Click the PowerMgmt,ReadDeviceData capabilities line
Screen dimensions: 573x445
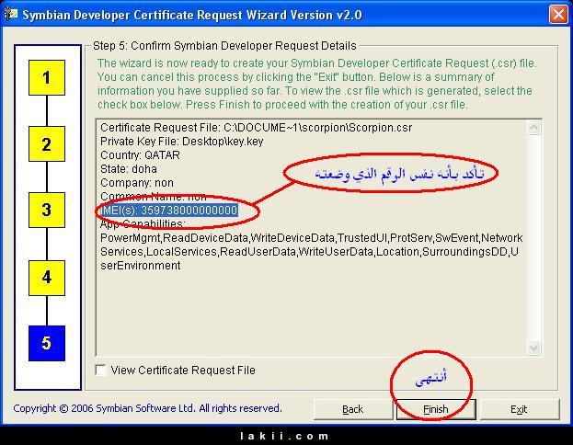312,238
